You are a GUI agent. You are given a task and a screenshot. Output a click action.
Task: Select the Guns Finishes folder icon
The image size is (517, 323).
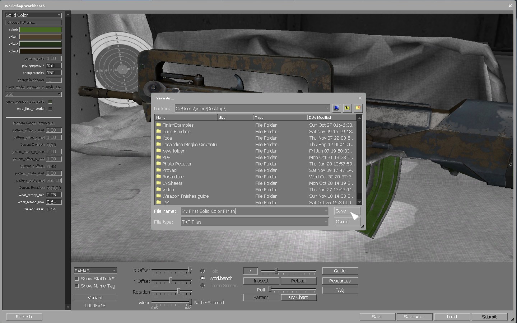coord(158,131)
